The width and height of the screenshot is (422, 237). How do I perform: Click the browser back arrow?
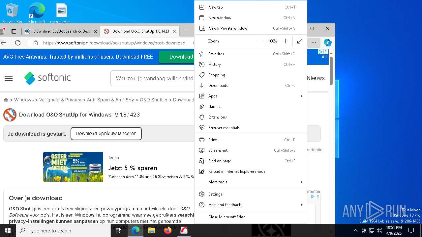pos(4,43)
